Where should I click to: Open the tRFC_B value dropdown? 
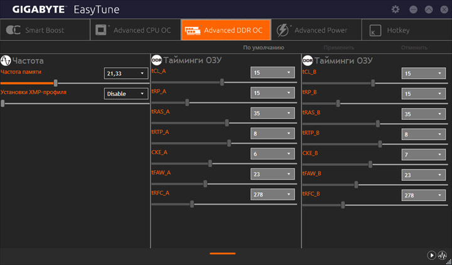pos(424,195)
